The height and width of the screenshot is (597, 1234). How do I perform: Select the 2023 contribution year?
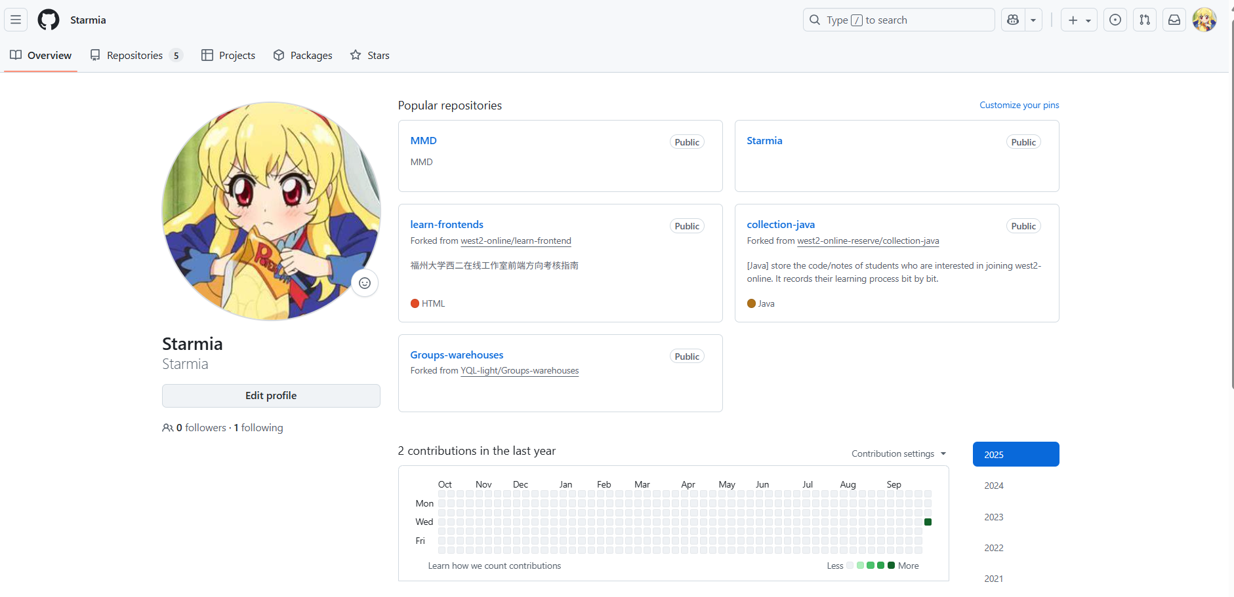[x=1016, y=517]
